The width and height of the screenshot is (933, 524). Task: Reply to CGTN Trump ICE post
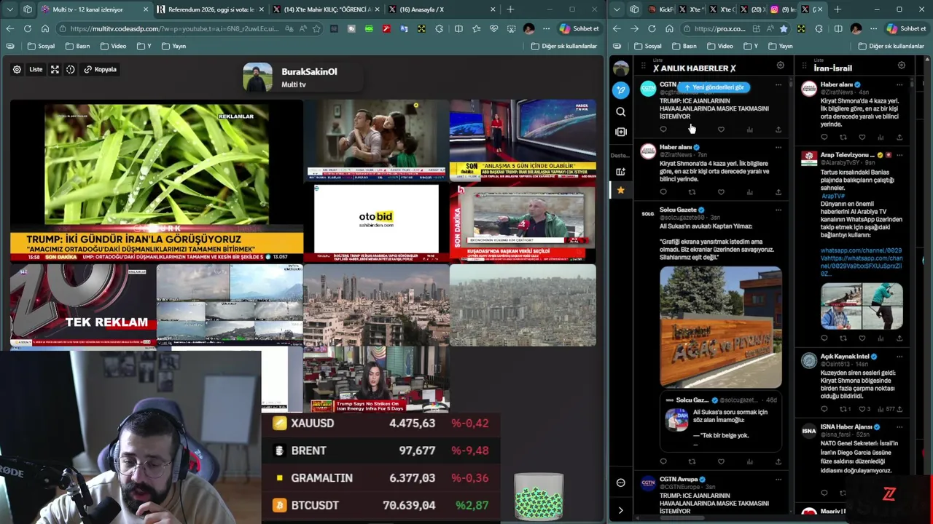663,130
